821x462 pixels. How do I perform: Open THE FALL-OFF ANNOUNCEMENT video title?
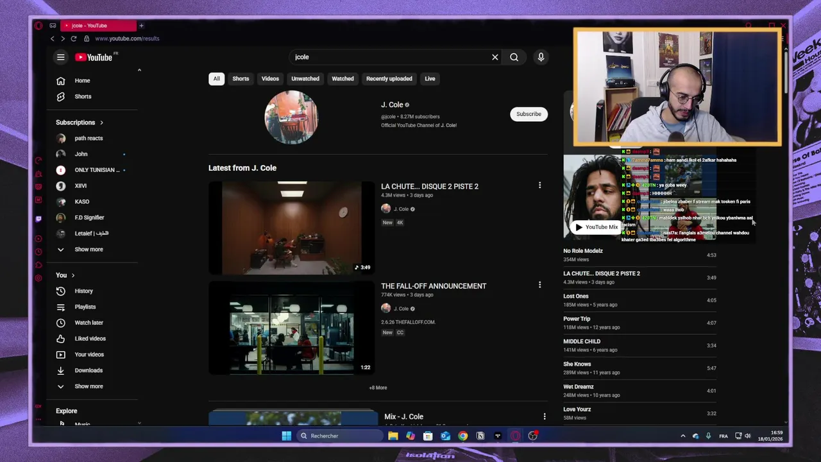[434, 286]
